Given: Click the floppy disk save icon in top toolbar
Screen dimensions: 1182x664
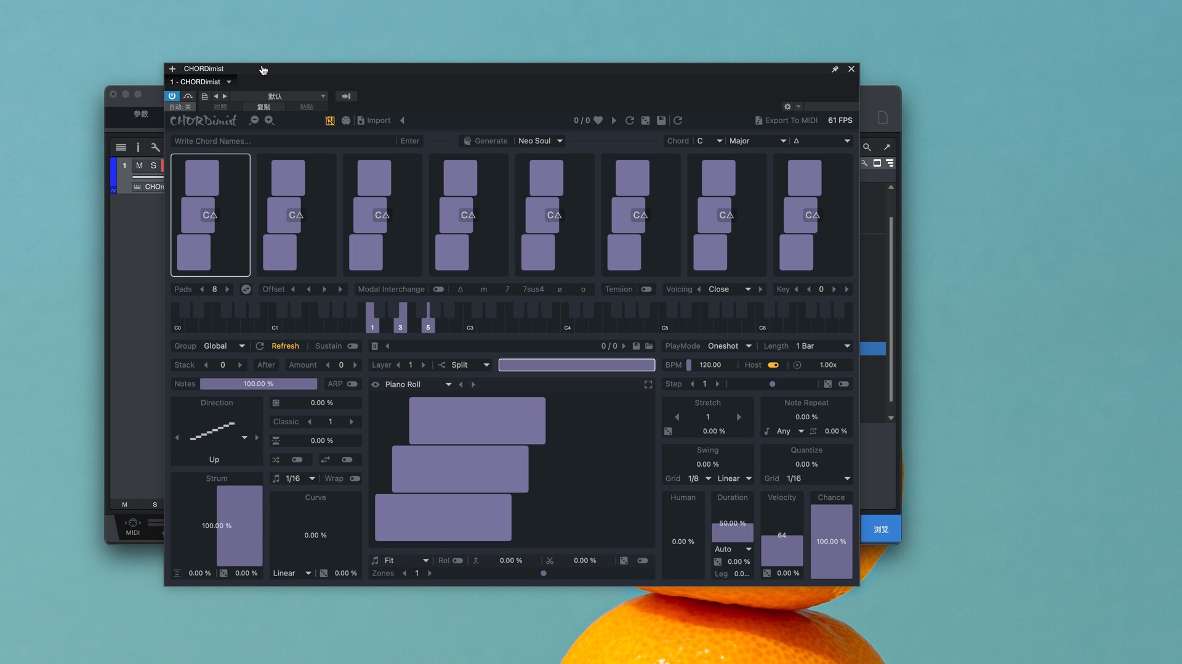Looking at the screenshot, I should pos(661,121).
